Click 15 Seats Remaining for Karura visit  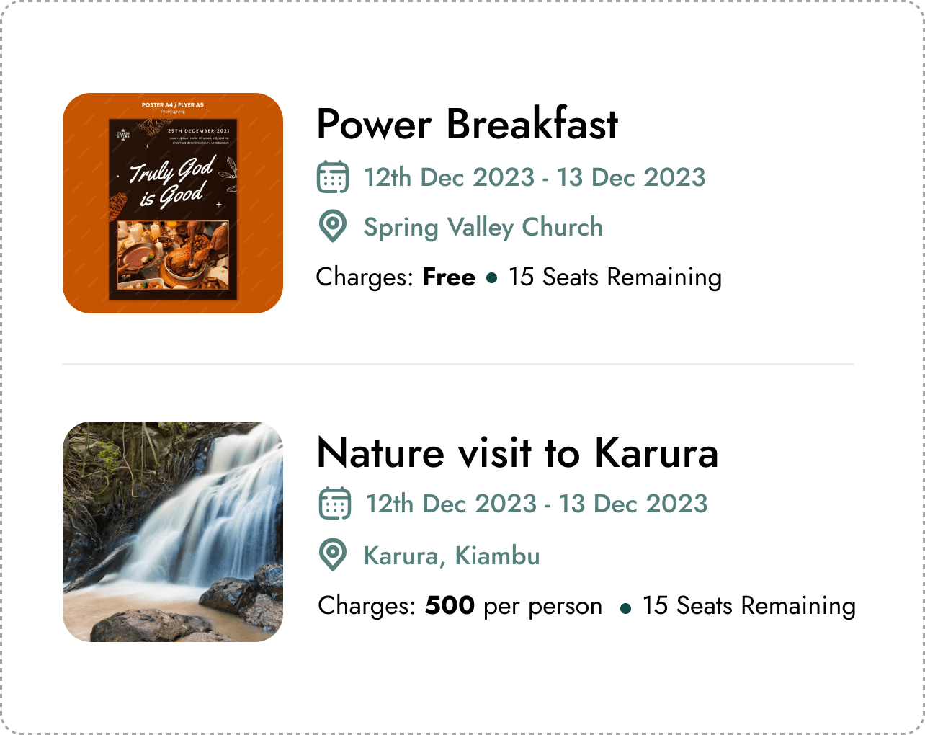pos(749,606)
